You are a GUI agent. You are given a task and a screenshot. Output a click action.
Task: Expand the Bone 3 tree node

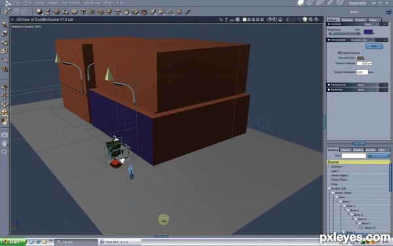click(344, 232)
